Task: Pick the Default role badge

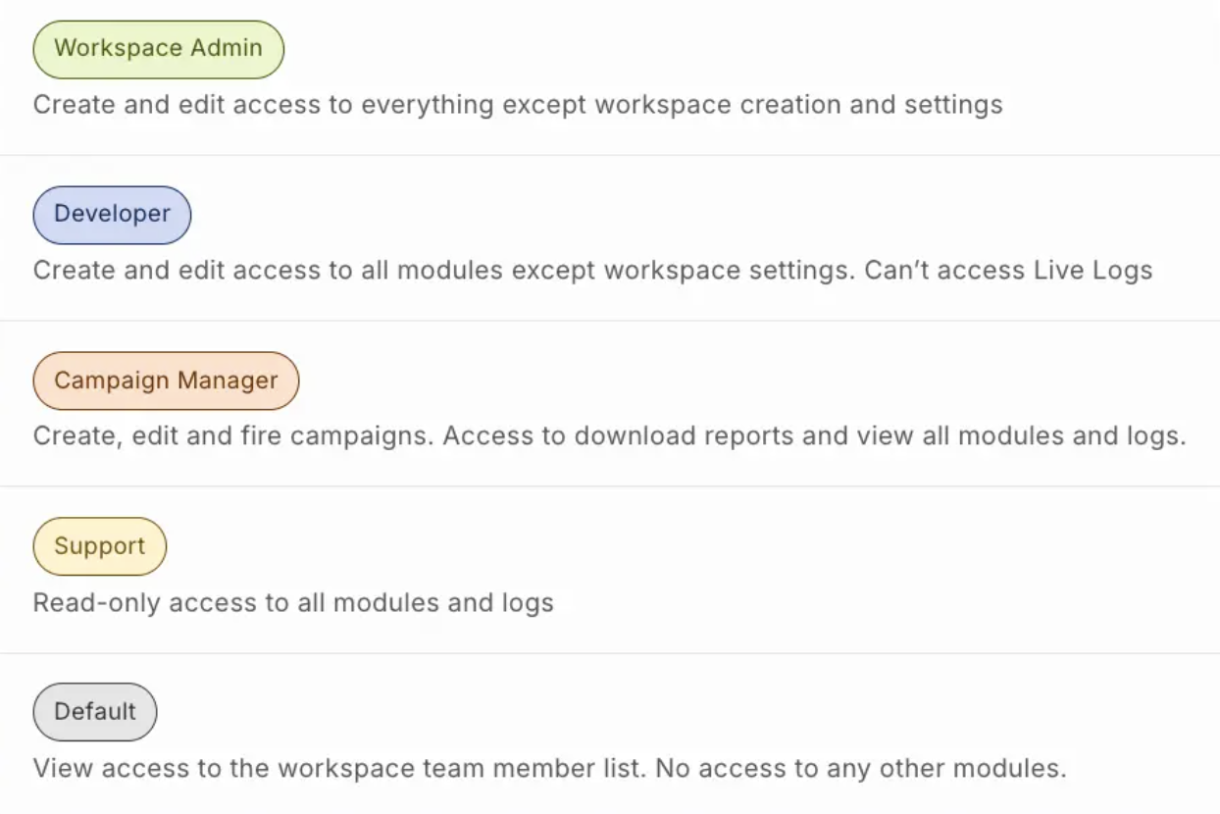Action: (x=95, y=712)
